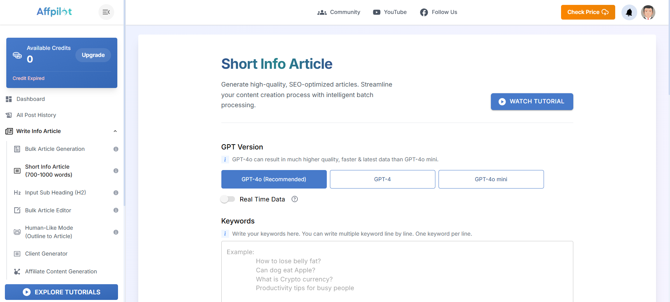This screenshot has width=670, height=302.
Task: Click the Bulk Article Editor pencil icon
Action: click(x=17, y=210)
